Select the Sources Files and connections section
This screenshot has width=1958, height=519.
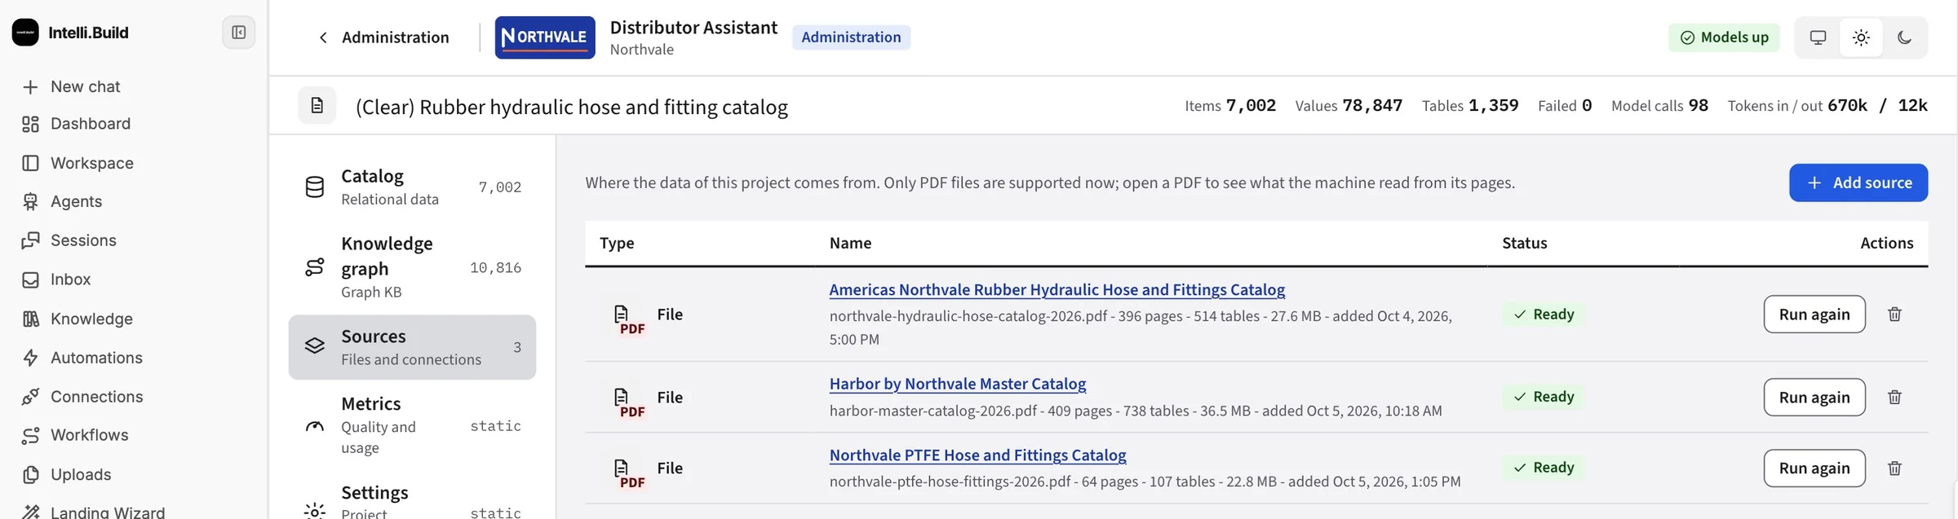(x=412, y=347)
